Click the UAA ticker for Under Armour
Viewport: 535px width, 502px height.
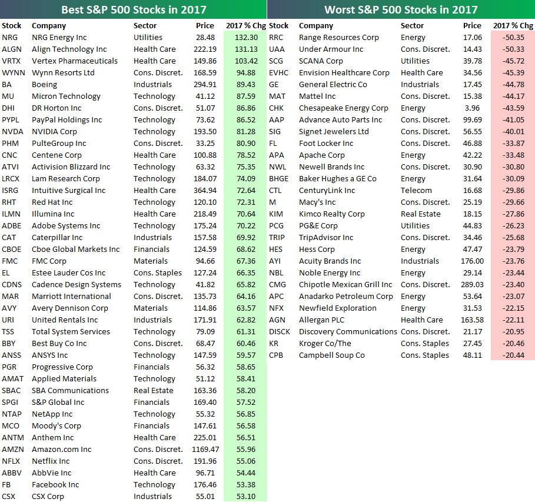click(277, 49)
